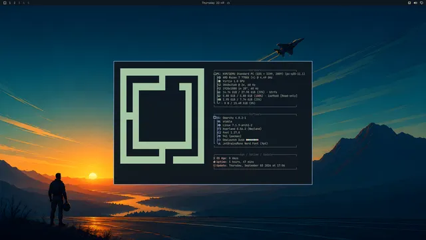Click the GPU icon before Virtio 1.0 GPU
Viewport: 426px width, 240px height.
219,81
